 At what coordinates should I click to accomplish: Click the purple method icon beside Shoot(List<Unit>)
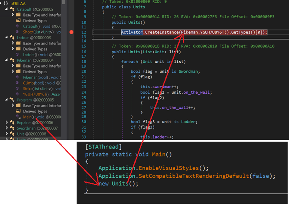coord(17,32)
